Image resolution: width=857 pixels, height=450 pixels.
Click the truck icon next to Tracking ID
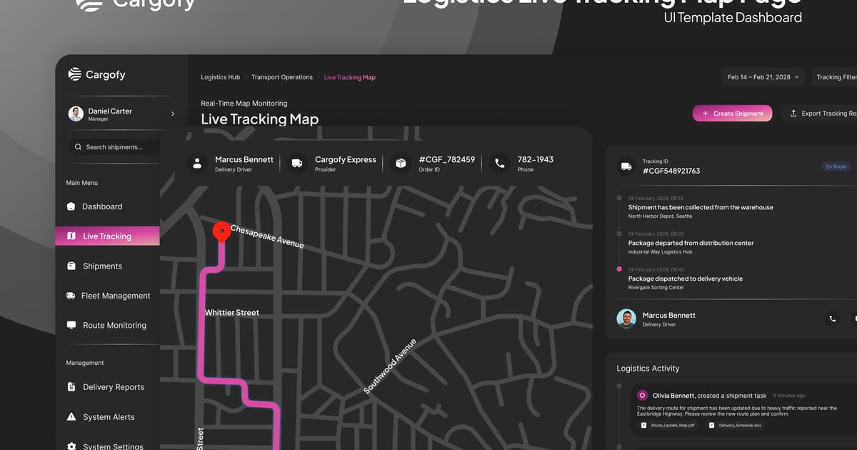(626, 166)
